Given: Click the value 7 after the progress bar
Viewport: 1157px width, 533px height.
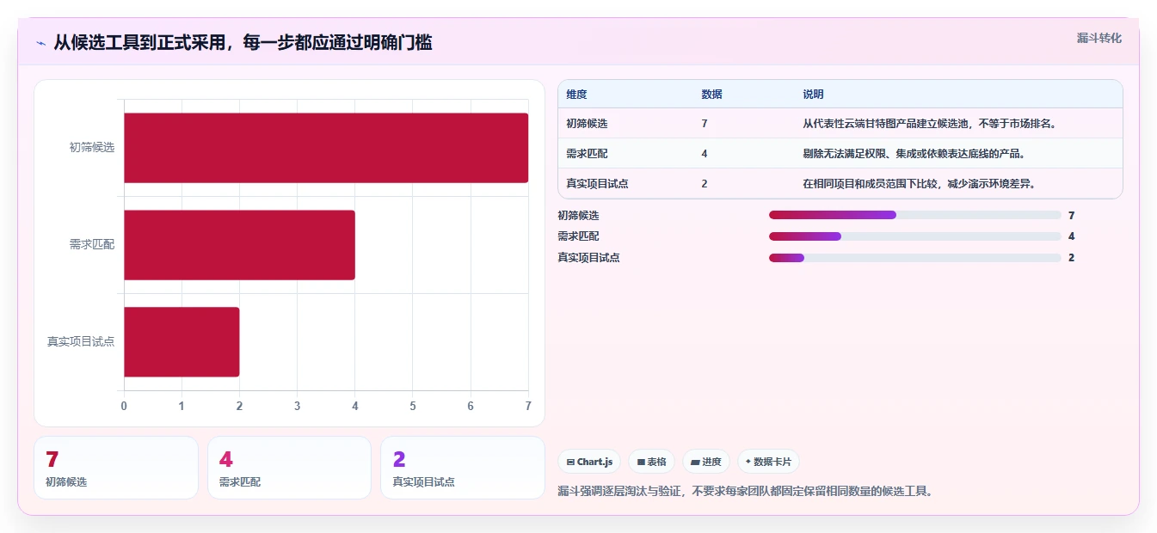Looking at the screenshot, I should point(1071,215).
